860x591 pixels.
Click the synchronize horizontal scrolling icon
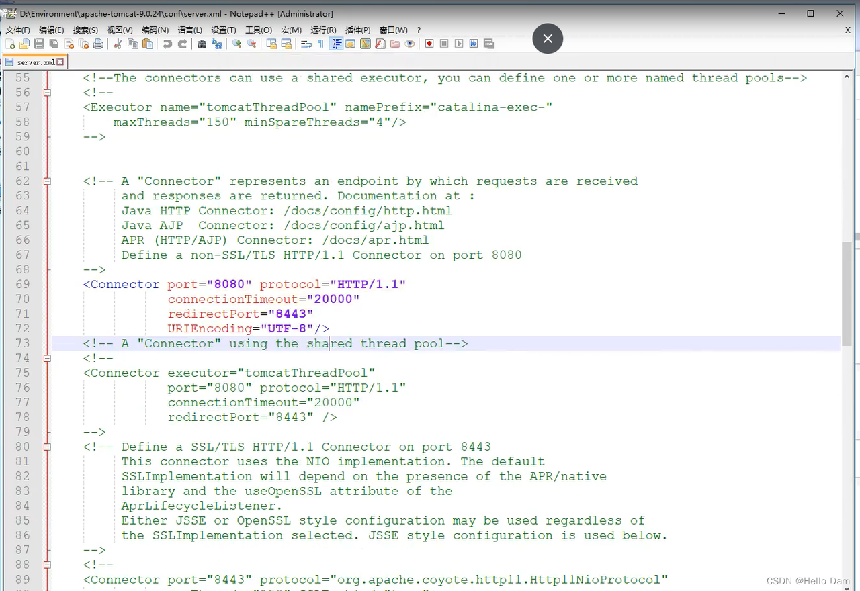pyautogui.click(x=286, y=44)
